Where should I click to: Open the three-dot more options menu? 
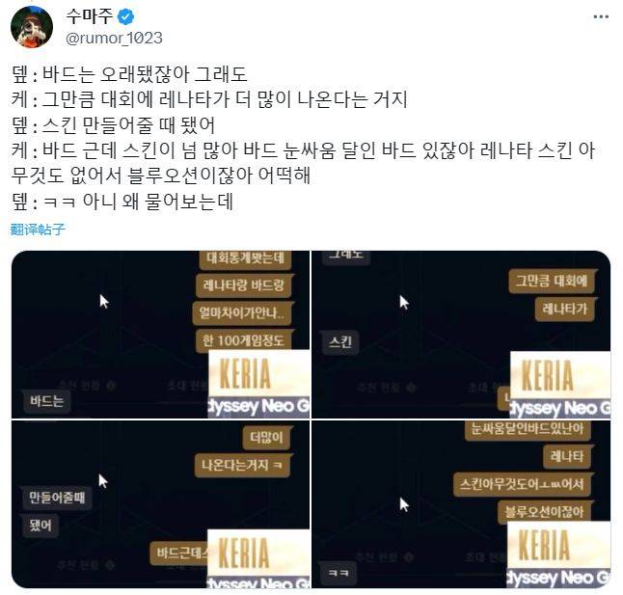click(x=601, y=16)
